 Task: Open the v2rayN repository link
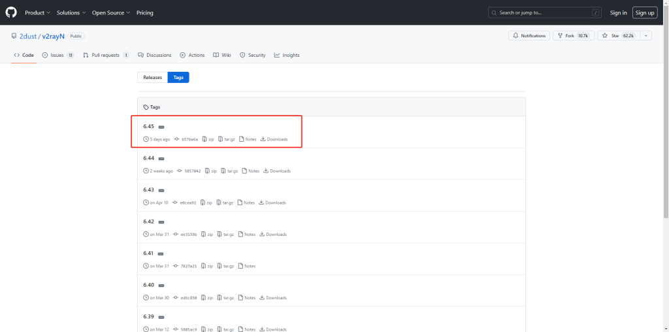[54, 37]
